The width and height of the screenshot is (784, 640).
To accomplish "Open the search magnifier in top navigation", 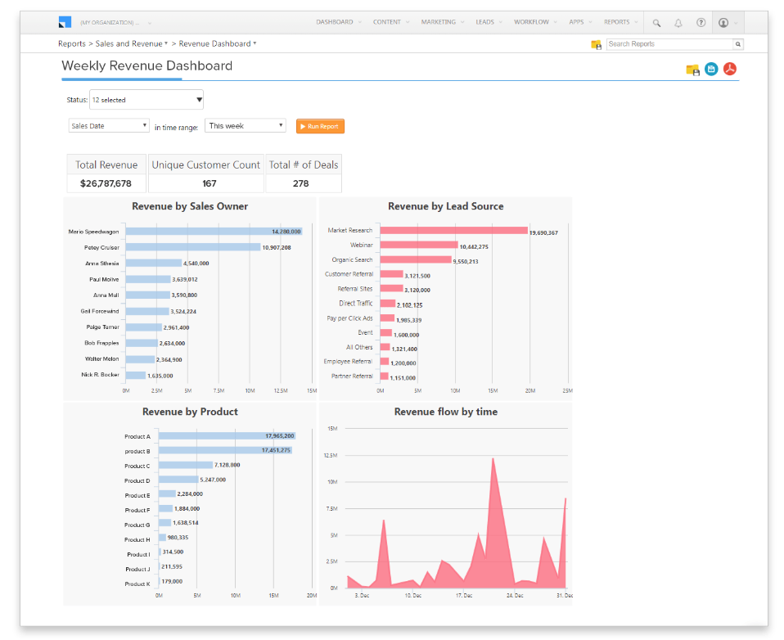I will pyautogui.click(x=656, y=23).
